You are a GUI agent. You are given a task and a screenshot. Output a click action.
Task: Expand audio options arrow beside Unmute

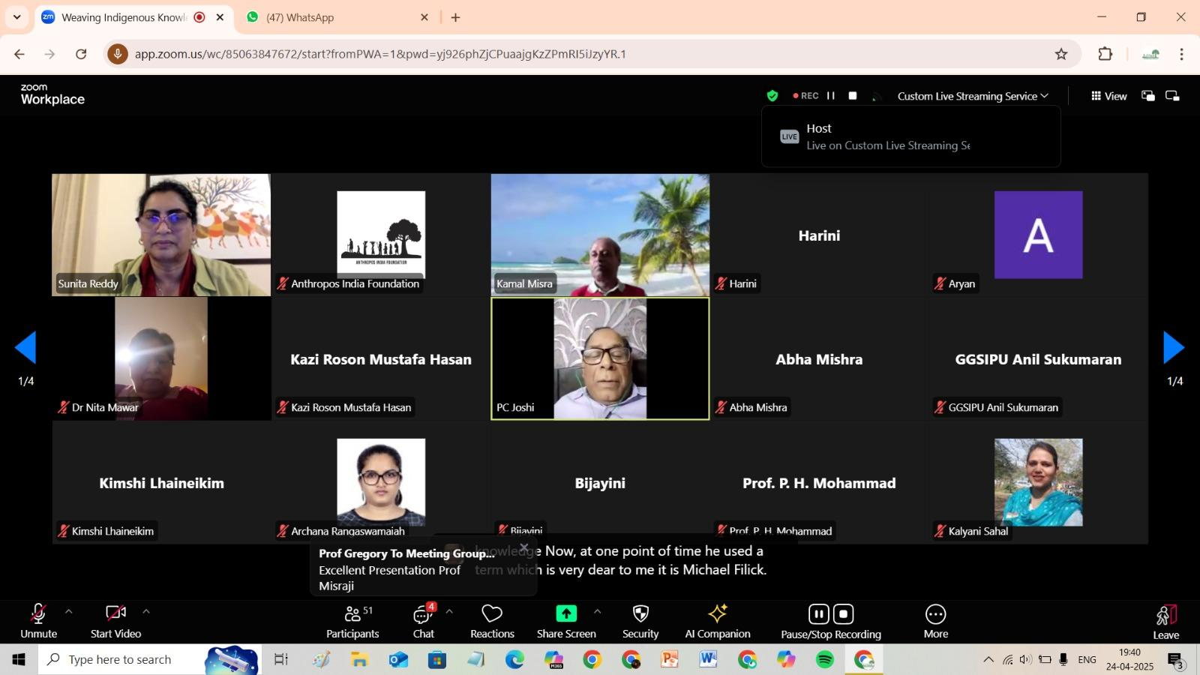click(69, 612)
